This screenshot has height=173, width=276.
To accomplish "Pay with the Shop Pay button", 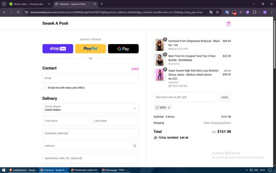I will (58, 48).
